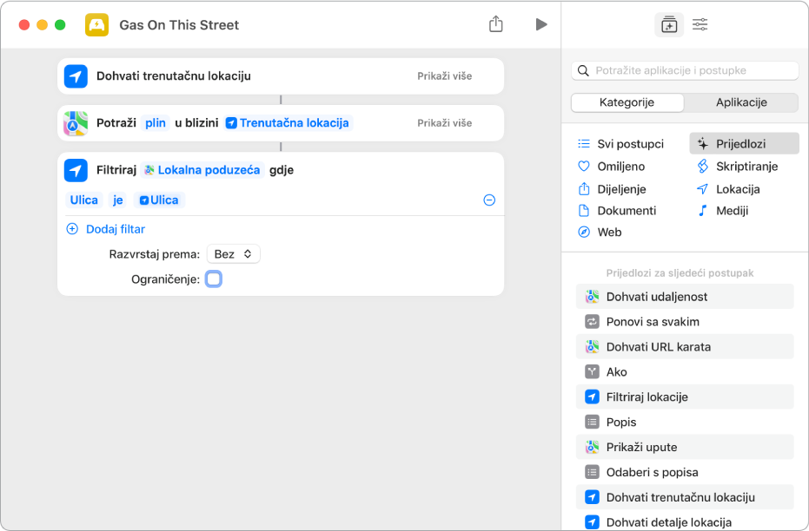
Task: Switch to the Kategorije tab
Action: (x=627, y=102)
